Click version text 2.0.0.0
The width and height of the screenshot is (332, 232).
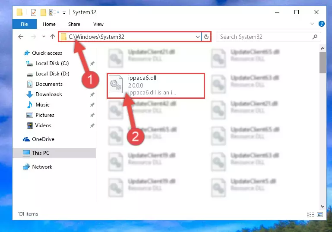[x=136, y=85]
